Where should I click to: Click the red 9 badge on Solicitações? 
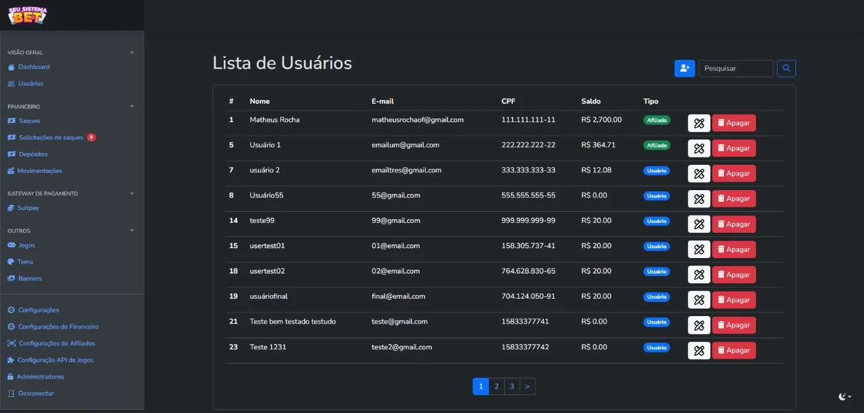coord(91,138)
